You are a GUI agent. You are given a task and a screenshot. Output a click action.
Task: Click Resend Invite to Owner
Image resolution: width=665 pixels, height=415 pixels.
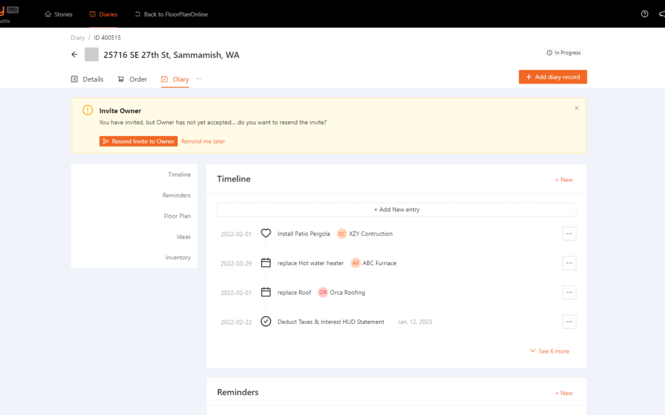point(138,141)
